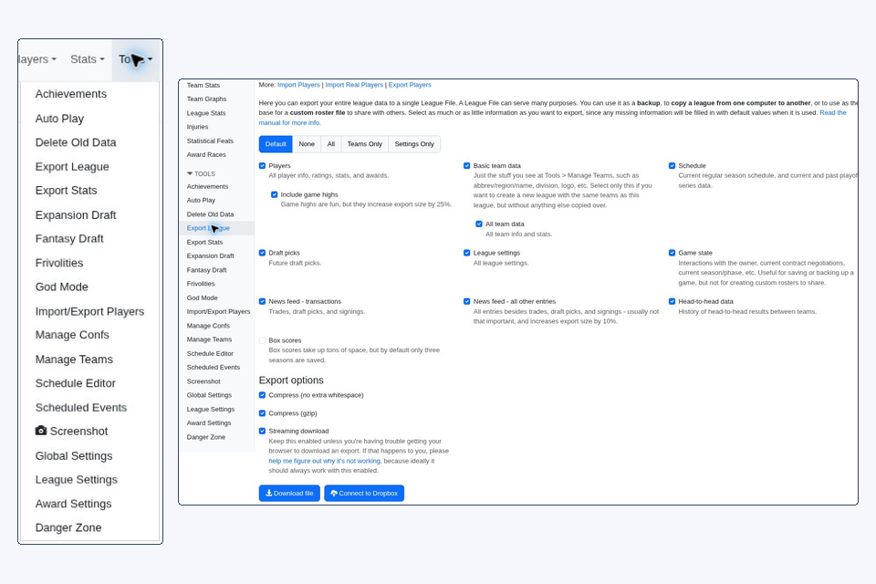This screenshot has width=876, height=584.
Task: Choose the Teams Only preset
Action: [365, 144]
